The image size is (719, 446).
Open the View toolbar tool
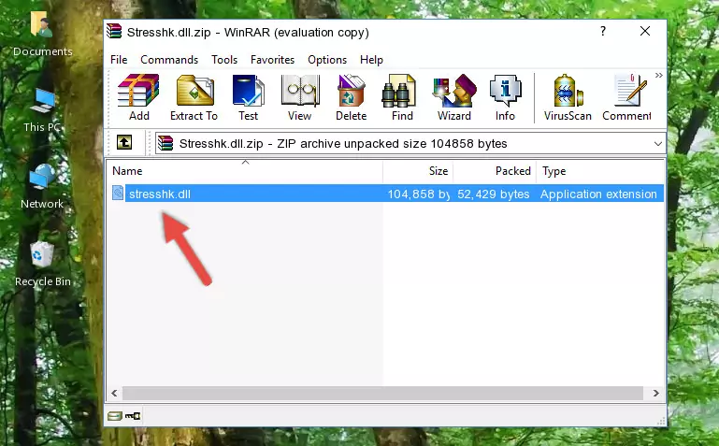[300, 97]
